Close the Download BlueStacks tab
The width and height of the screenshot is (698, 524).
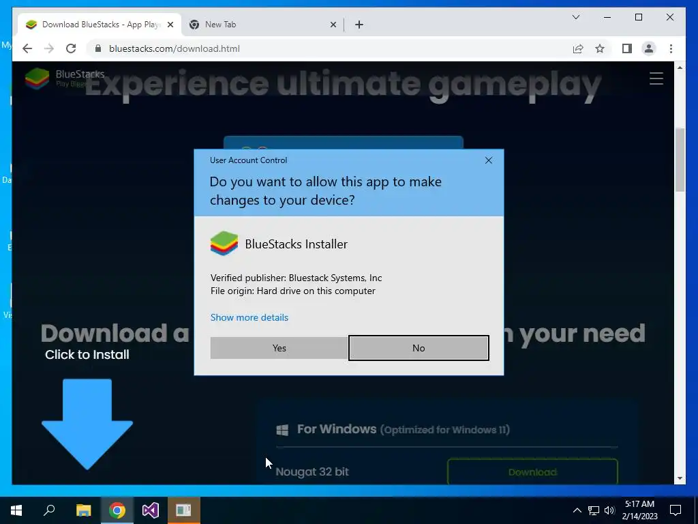coord(170,25)
